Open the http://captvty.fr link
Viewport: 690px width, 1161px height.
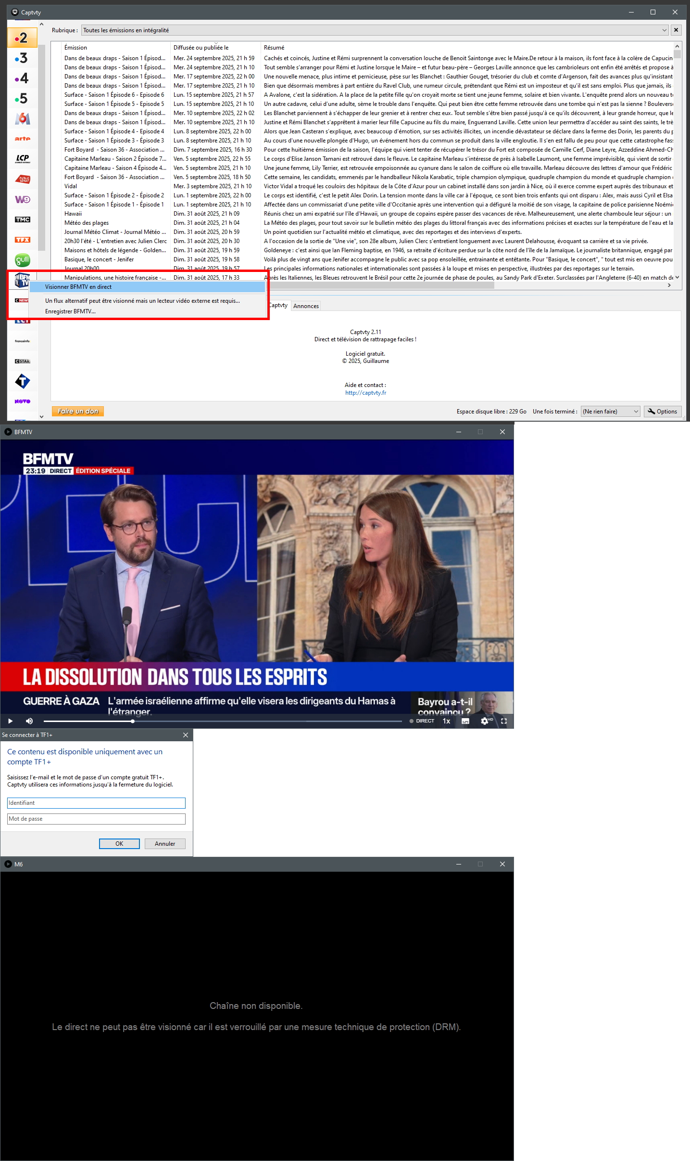point(365,393)
